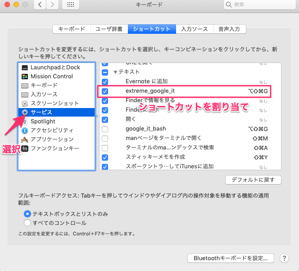Go back with the left chevron button
This screenshot has width=299, height=271.
click(40, 5)
